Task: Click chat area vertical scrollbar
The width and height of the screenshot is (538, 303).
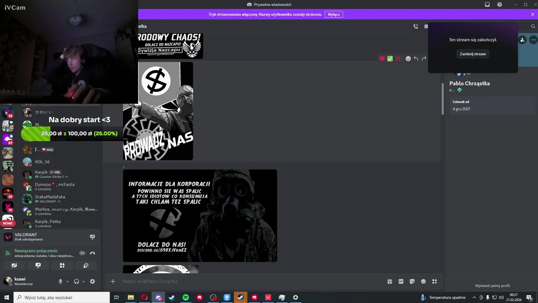Action: (443, 99)
